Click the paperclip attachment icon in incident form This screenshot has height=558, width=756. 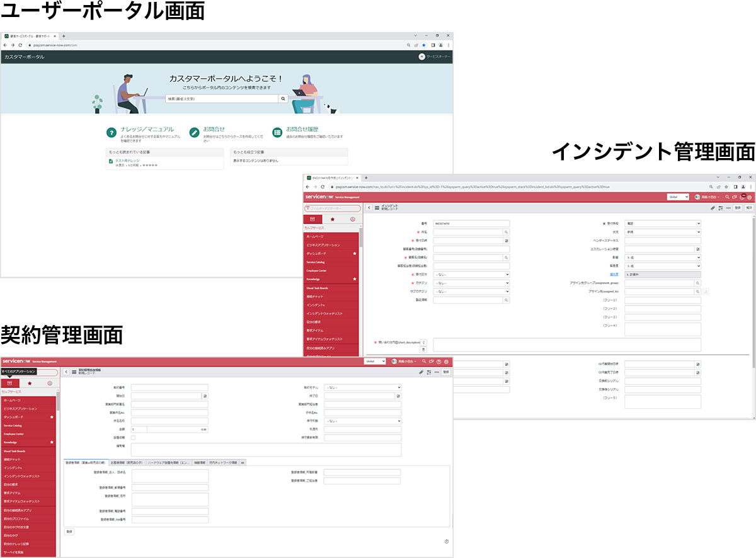tap(713, 207)
